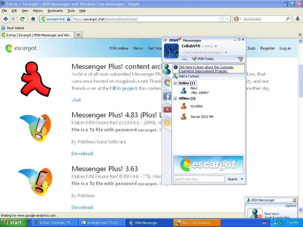Click Options in the MSN Messenger toast

(291, 206)
